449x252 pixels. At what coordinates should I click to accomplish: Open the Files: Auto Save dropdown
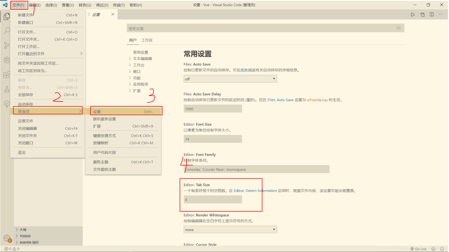point(230,79)
